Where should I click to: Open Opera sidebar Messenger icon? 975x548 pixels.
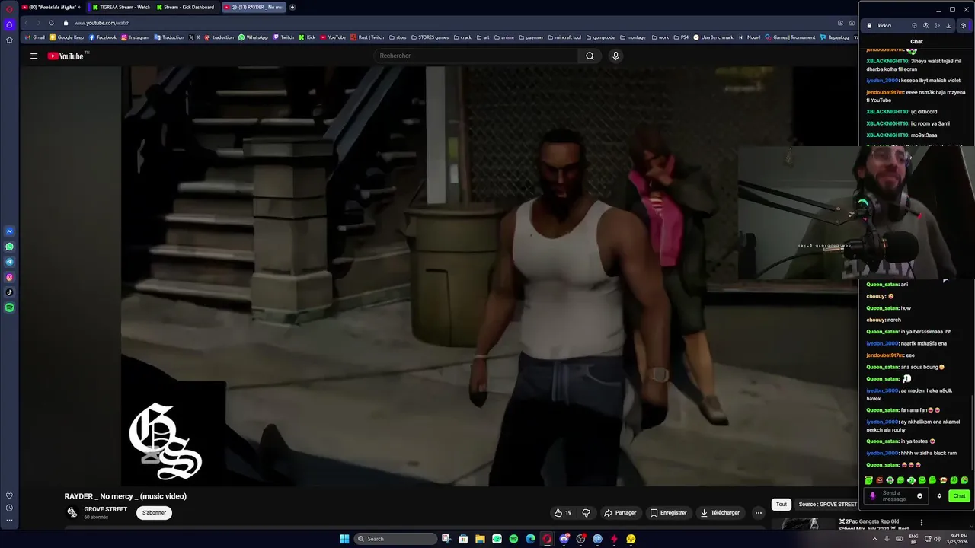(x=9, y=231)
